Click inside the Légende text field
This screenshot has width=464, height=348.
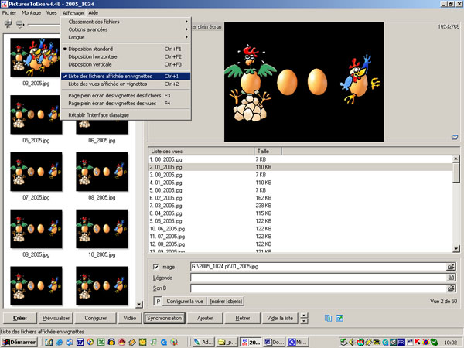(318, 278)
